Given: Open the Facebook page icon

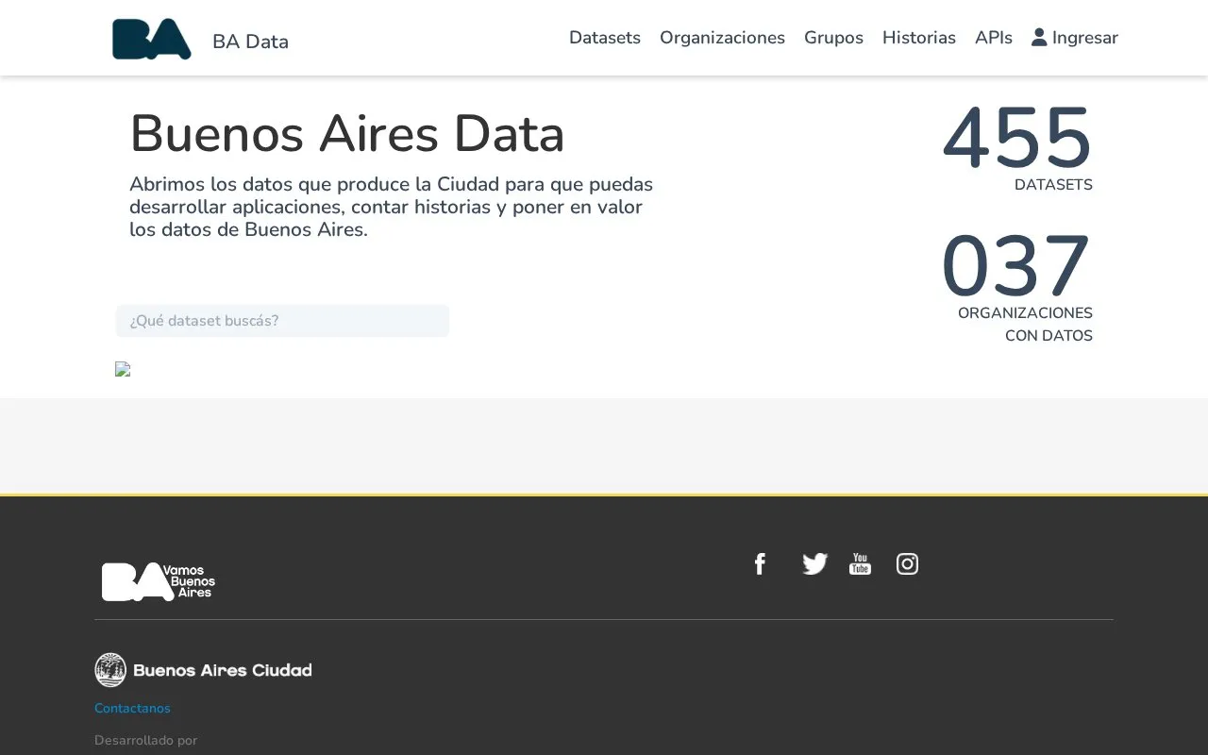Looking at the screenshot, I should coord(760,563).
